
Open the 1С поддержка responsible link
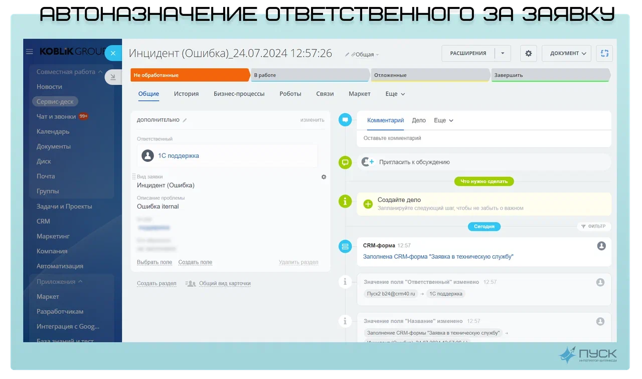[x=179, y=156]
